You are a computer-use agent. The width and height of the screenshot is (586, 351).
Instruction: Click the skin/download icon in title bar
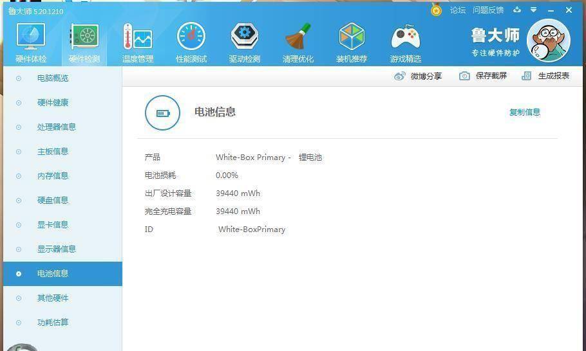[x=517, y=10]
